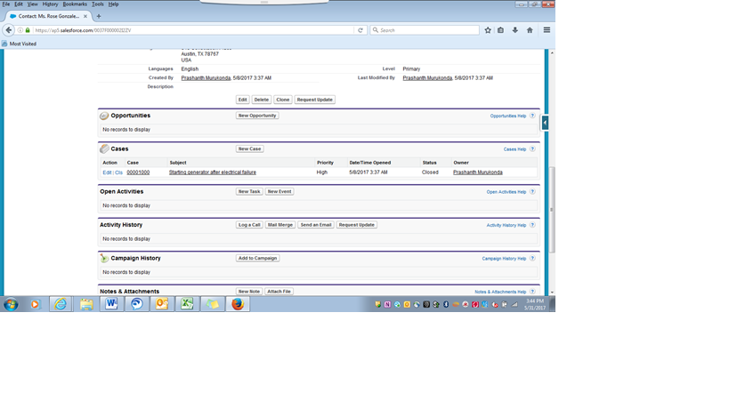Go to the Firefox home page icon
The height and width of the screenshot is (409, 729).
(530, 30)
